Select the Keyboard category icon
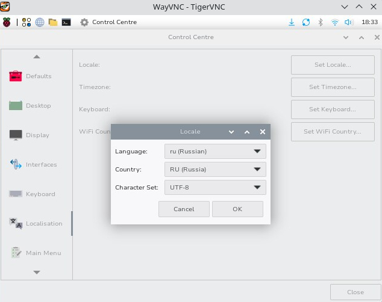 click(16, 194)
